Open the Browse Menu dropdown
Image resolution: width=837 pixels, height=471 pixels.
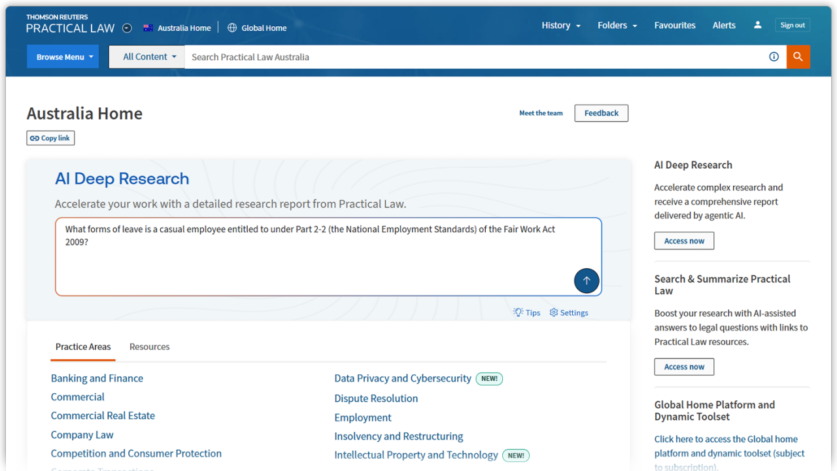(x=63, y=57)
